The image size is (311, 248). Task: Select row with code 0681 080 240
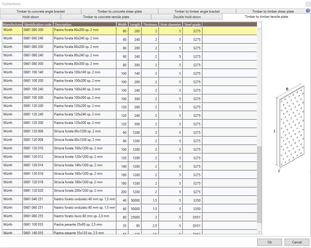[x=129, y=56]
